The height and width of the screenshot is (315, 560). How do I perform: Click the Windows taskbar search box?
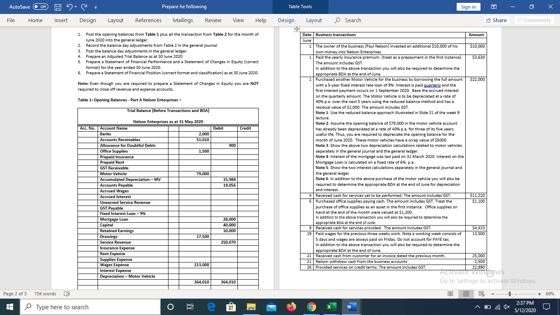point(90,307)
